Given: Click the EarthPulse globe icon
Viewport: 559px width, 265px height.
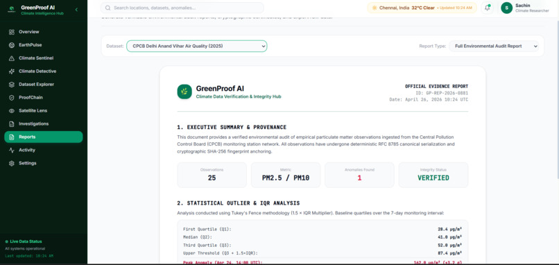Looking at the screenshot, I should (x=12, y=45).
